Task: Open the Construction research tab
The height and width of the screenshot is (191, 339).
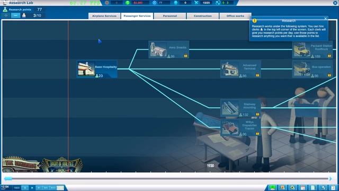Action: [202, 16]
